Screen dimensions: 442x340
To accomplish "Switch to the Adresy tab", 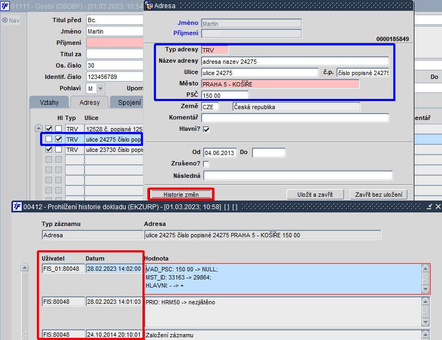I will (x=89, y=102).
